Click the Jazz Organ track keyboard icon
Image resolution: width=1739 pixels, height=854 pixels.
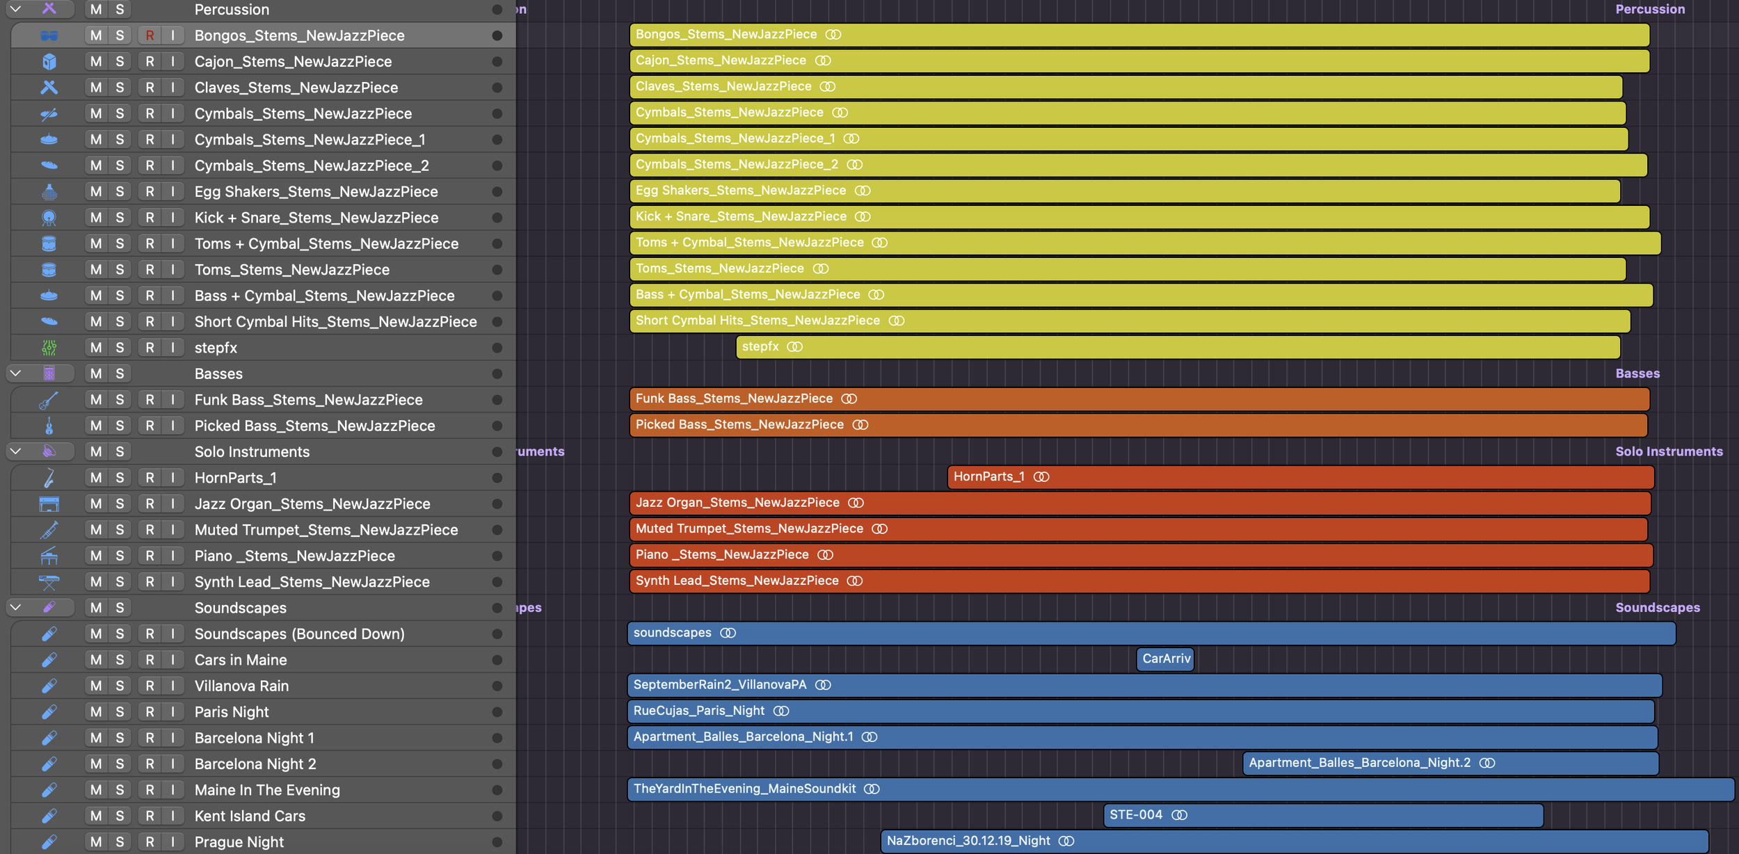point(49,503)
